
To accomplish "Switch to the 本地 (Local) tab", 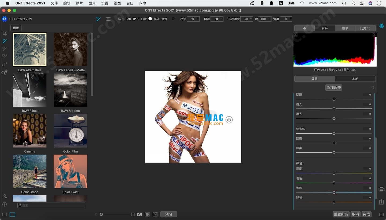I will 355,79.
